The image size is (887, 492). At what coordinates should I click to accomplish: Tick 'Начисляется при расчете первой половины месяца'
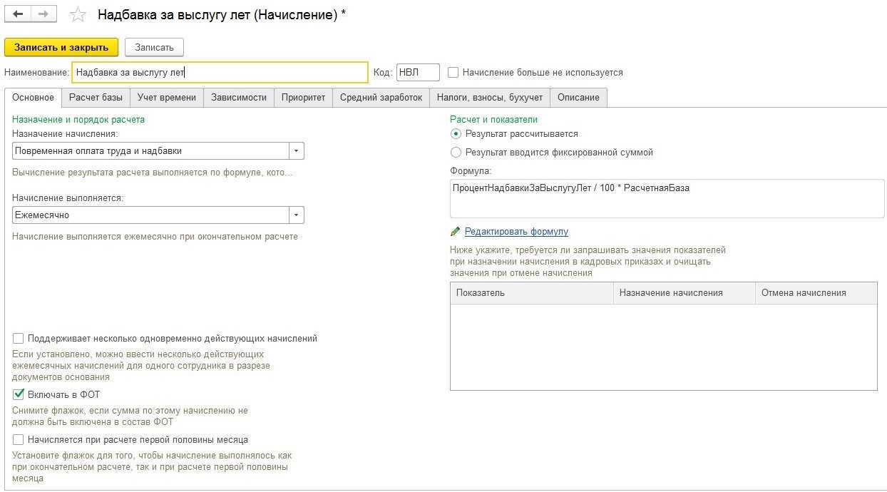[19, 440]
